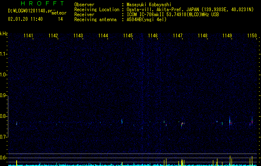This screenshot has width=261, height=166.
Task: Click the HROFFT title text
Action: 43,3
